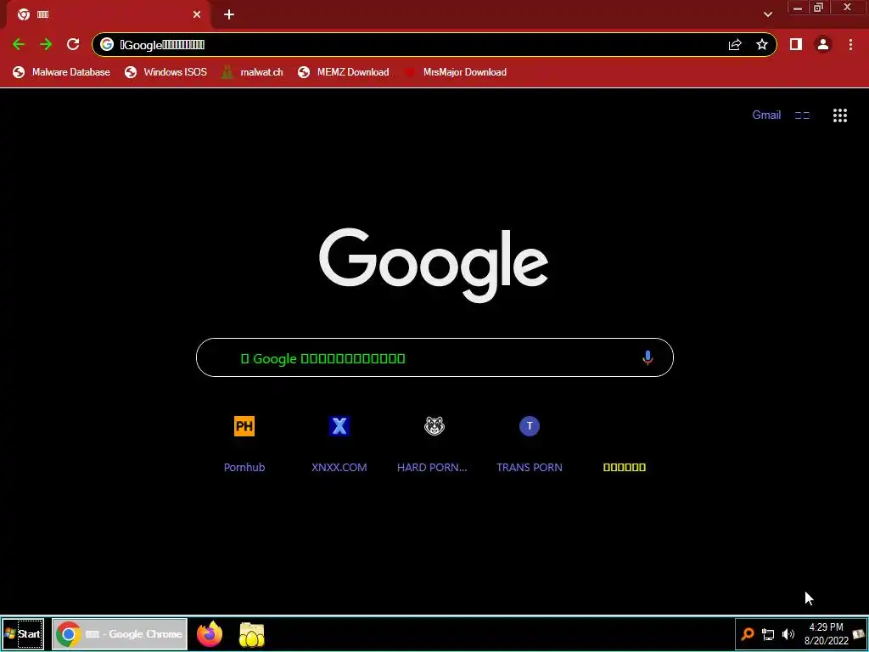Open the Windows Start button
Viewport: 869px width, 652px height.
(23, 633)
